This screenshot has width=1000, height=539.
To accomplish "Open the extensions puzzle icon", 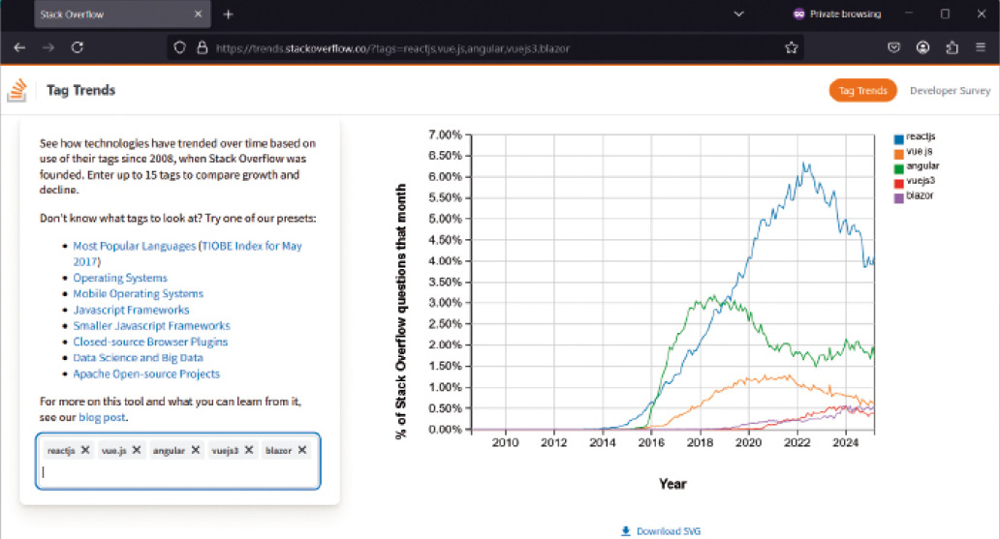I will 953,47.
